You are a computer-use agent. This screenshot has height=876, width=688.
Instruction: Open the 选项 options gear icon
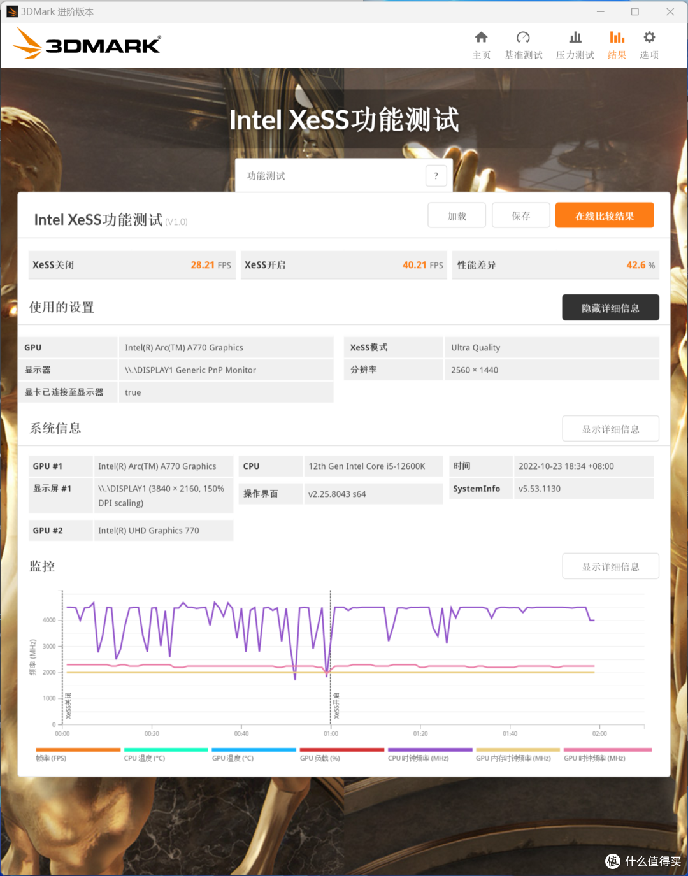point(649,38)
